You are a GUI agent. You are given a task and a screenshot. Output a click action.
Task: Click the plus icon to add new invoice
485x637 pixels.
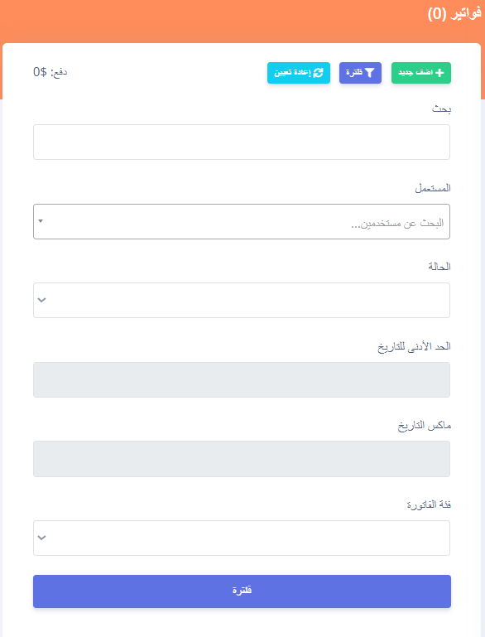point(439,73)
